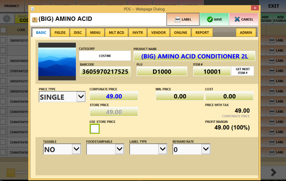Click the LABEL printer button in dialog header

pyautogui.click(x=183, y=19)
